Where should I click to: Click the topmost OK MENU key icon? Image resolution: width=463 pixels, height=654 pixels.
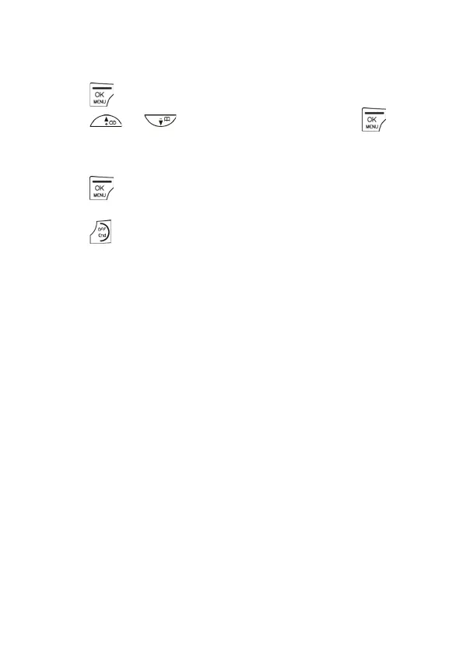click(102, 95)
